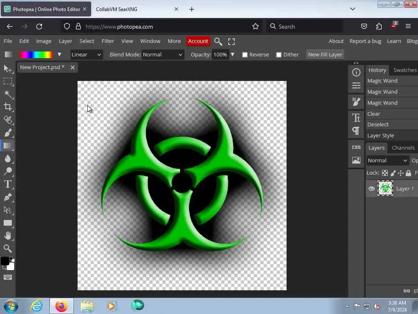This screenshot has height=314, width=418.
Task: Click the search magnifier in menu bar
Action: coord(218,41)
